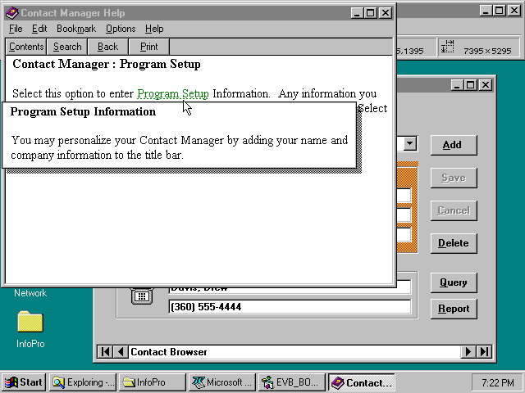Click the Contents button in Help toolbar
This screenshot has width=525, height=393.
[26, 47]
